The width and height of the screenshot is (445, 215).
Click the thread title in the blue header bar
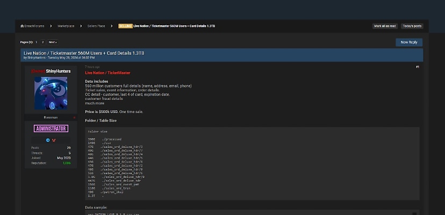pos(84,53)
